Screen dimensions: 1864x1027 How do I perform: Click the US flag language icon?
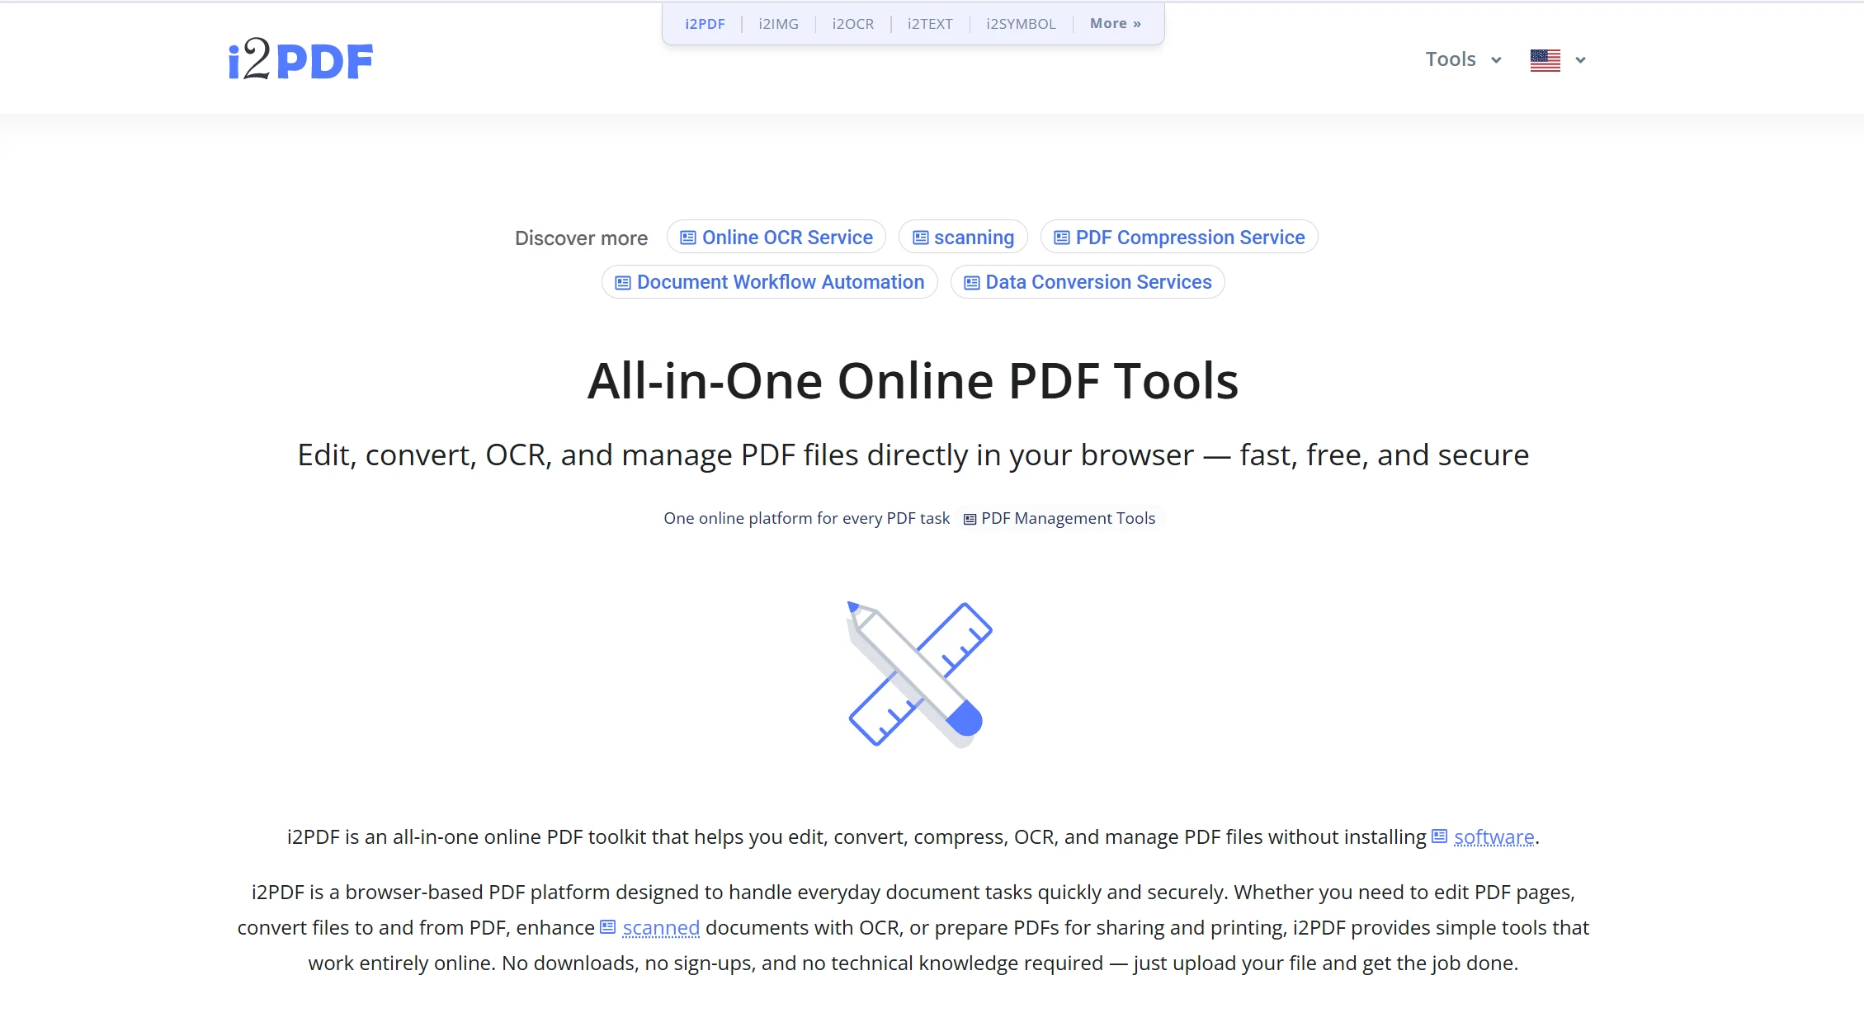tap(1545, 60)
